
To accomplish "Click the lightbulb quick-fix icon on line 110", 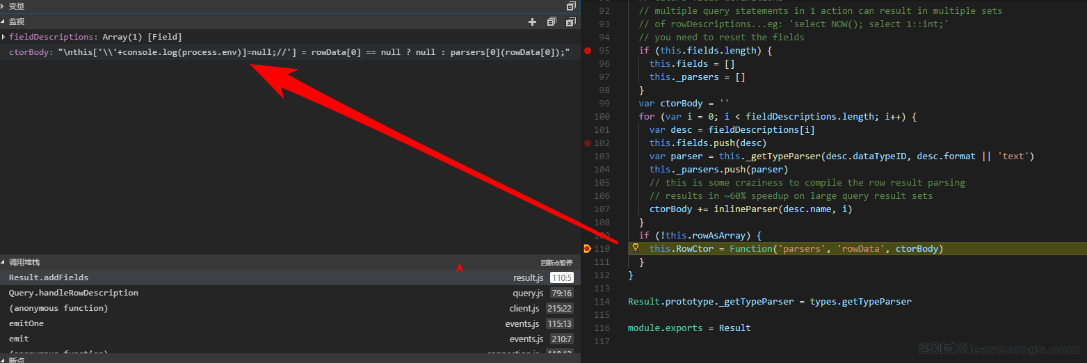I will tap(635, 248).
